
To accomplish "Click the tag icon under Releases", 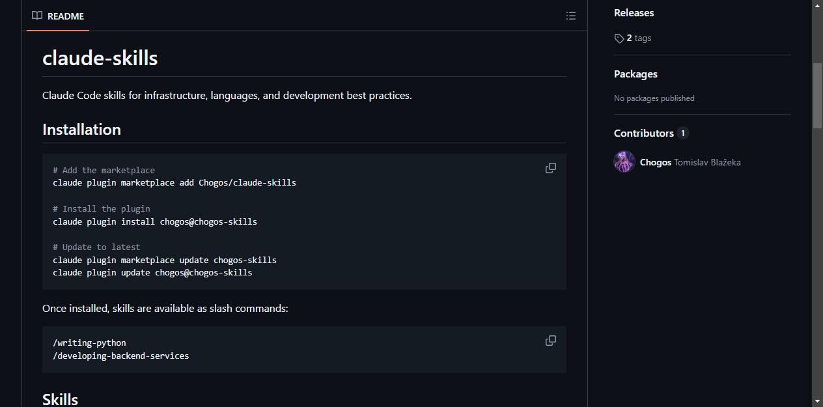I will 619,38.
